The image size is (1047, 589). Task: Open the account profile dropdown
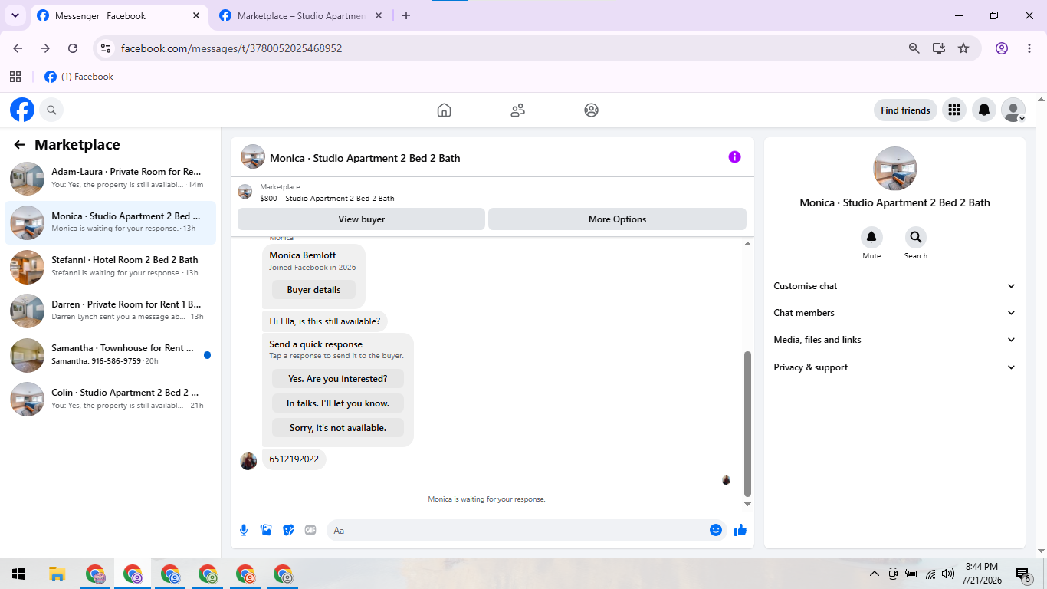coord(1013,110)
